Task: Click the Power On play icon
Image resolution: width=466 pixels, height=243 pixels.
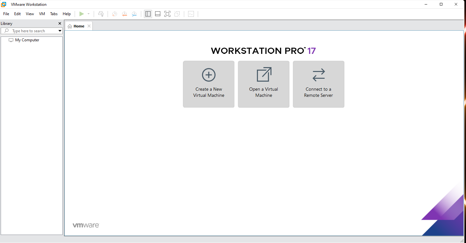Action: click(82, 14)
